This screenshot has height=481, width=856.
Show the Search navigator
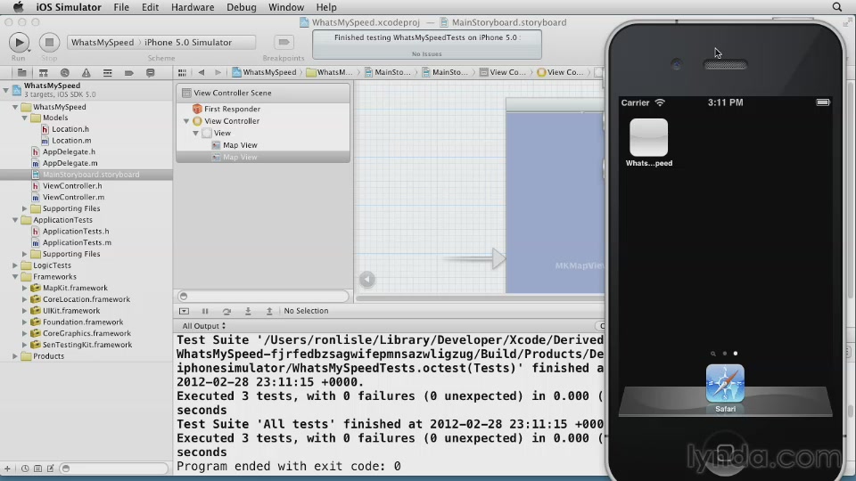click(64, 72)
